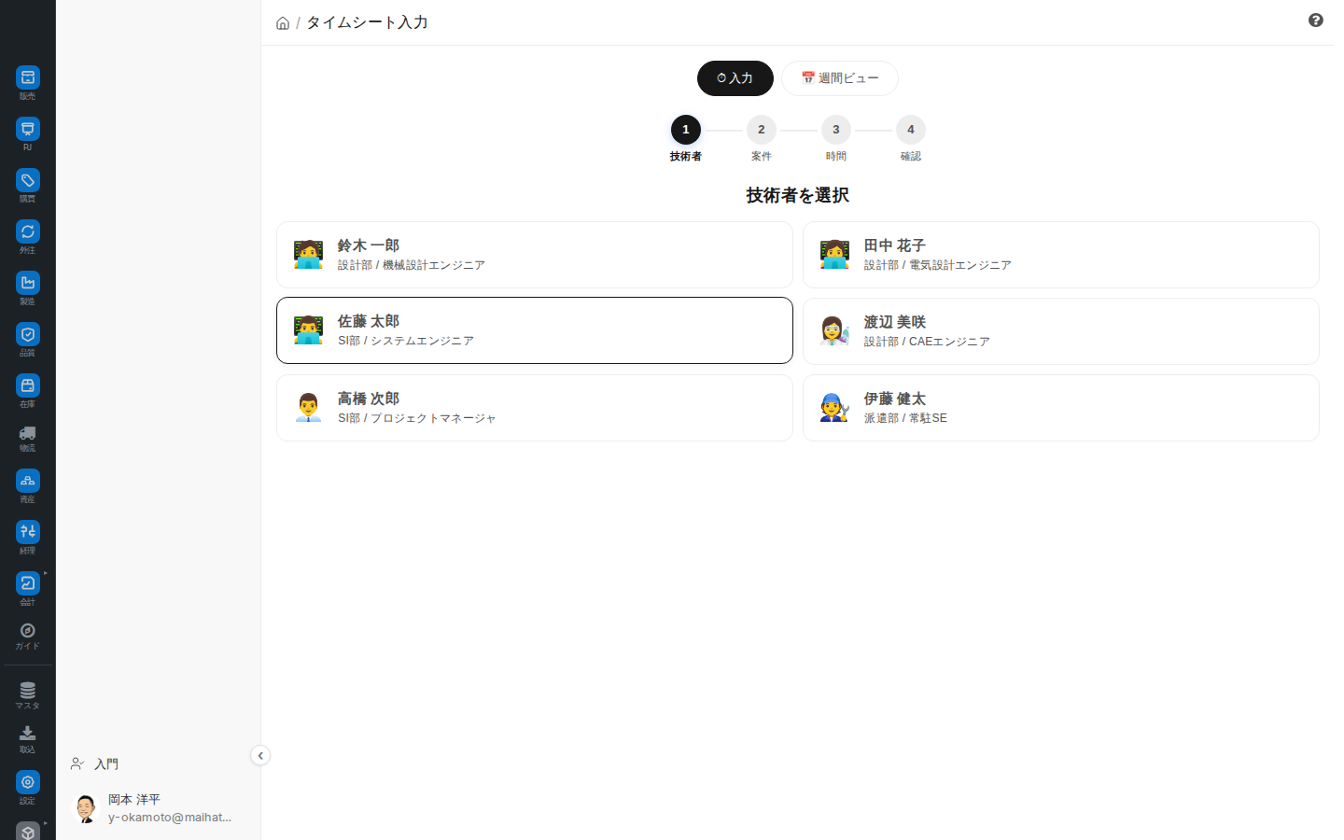Select engineer 伊藤 健太 card
Image resolution: width=1344 pixels, height=840 pixels.
[x=1061, y=408]
